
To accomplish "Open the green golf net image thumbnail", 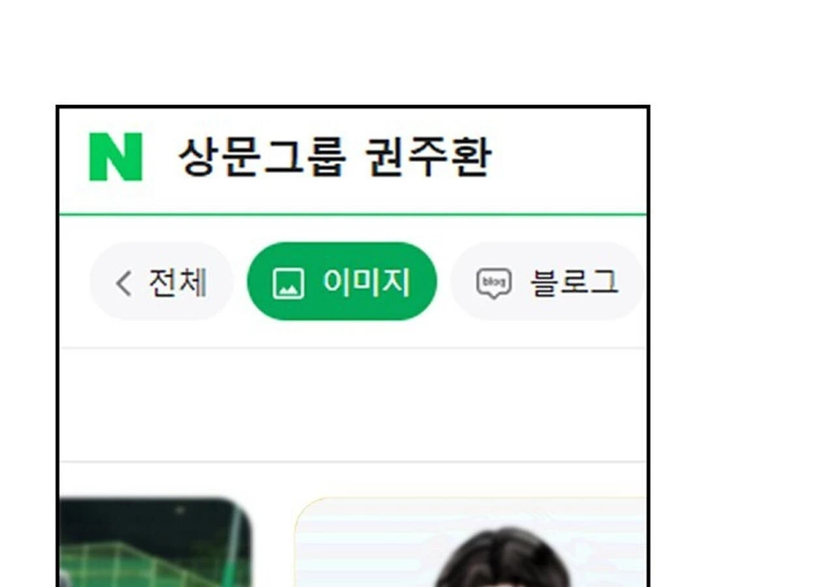I will (x=155, y=542).
